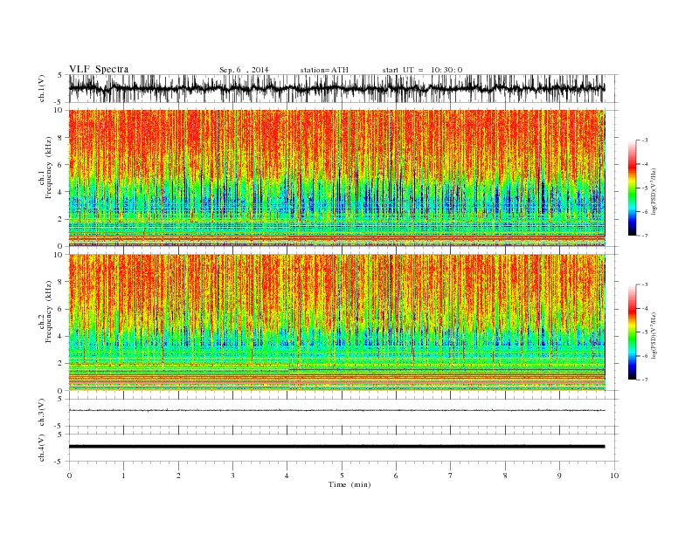Click the time axis tick label "1"

point(123,476)
